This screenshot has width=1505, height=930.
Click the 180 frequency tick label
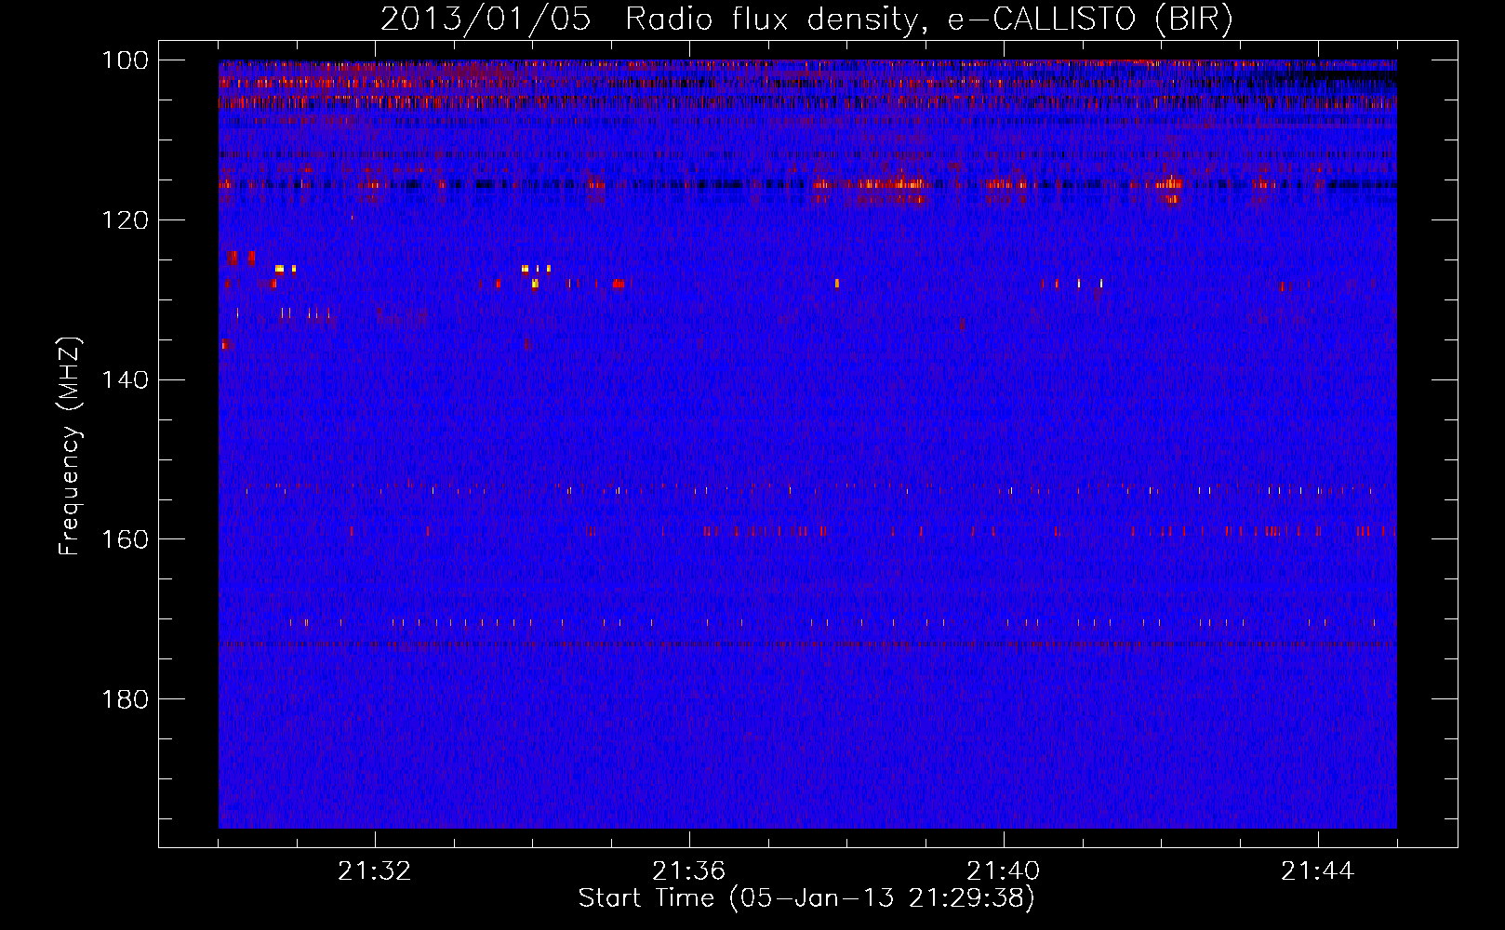coord(124,699)
